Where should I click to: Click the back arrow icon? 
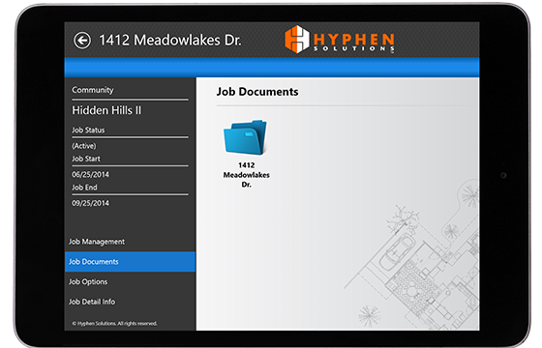click(82, 41)
